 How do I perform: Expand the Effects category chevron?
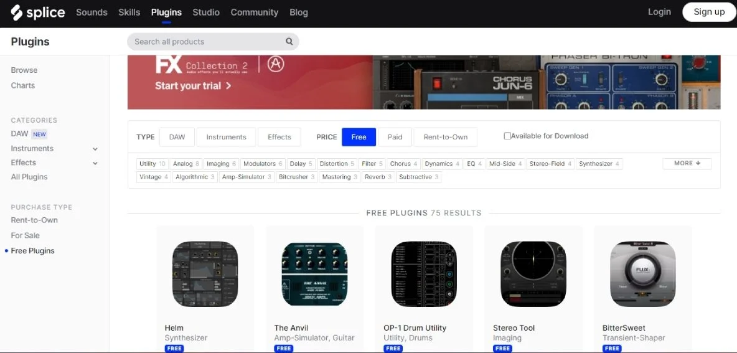95,163
